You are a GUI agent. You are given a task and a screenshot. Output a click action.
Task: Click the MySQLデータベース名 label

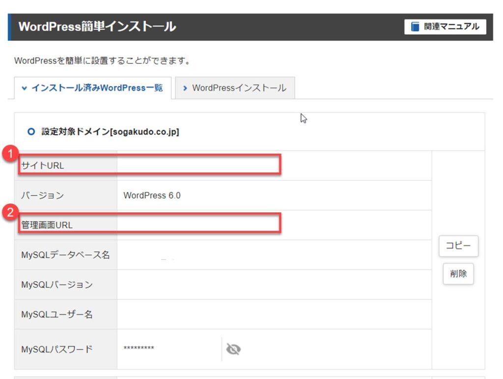[65, 255]
